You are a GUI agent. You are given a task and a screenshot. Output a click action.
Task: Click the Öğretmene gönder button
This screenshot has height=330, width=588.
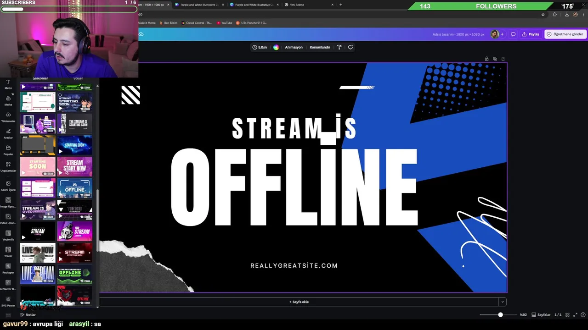tap(565, 34)
